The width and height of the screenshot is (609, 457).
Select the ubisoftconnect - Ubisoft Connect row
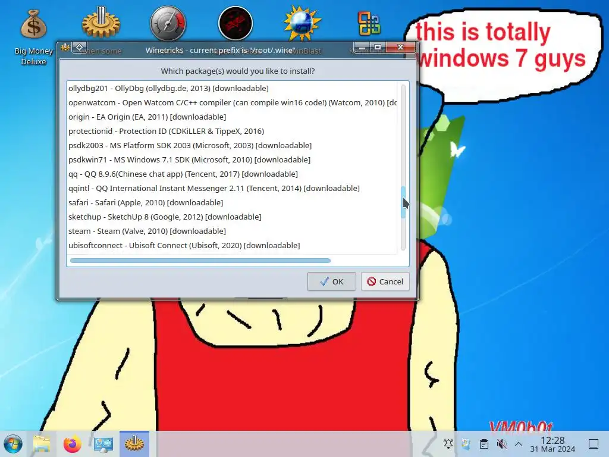coord(233,245)
